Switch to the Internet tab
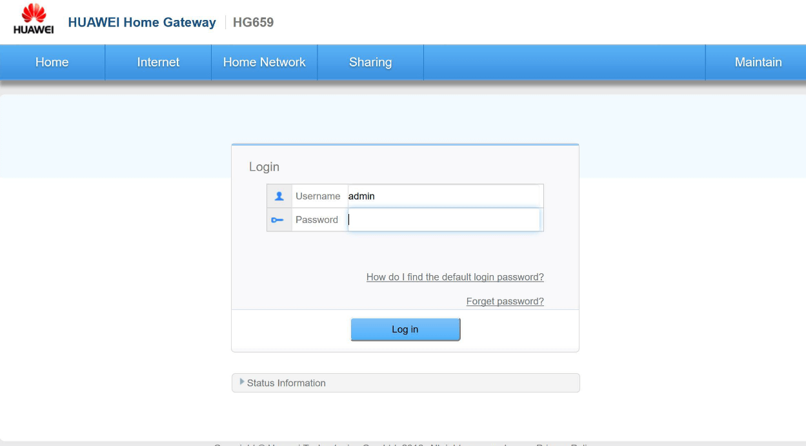The image size is (806, 446). coord(158,63)
